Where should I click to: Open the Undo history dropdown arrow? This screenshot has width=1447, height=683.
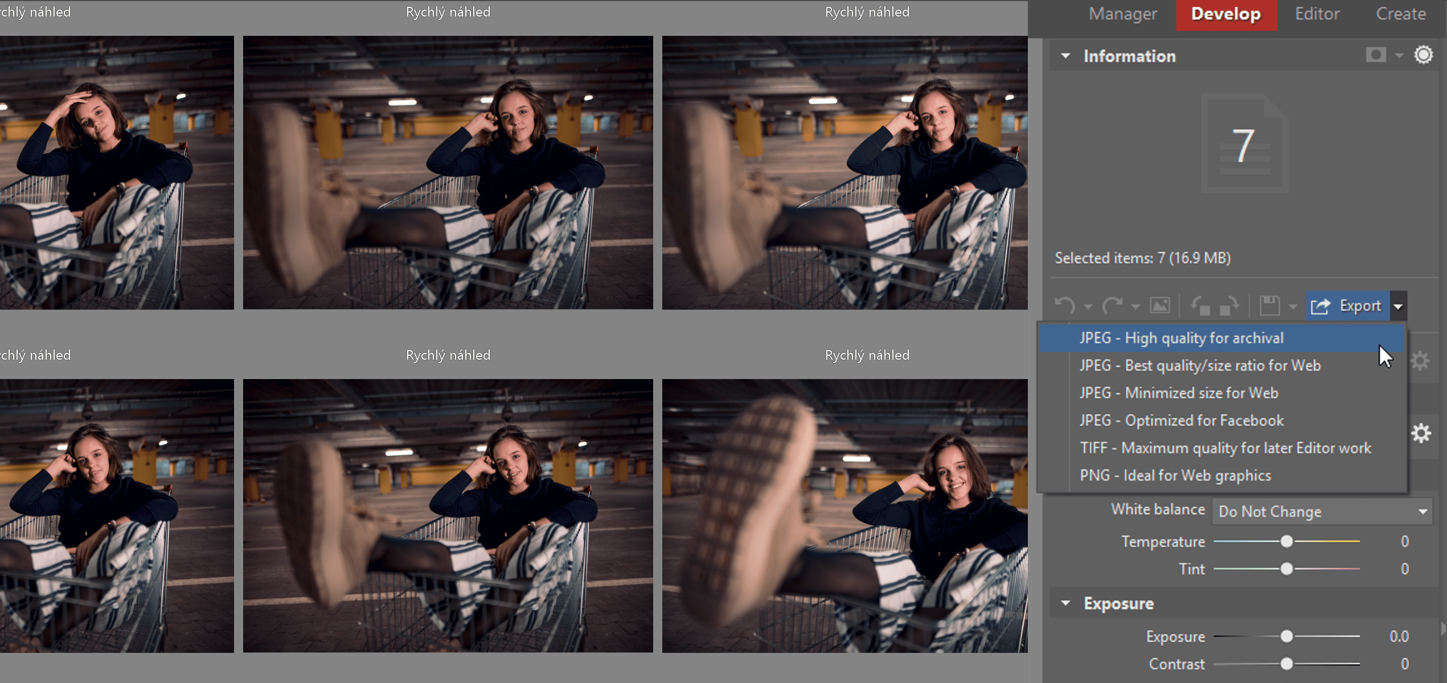tap(1088, 307)
